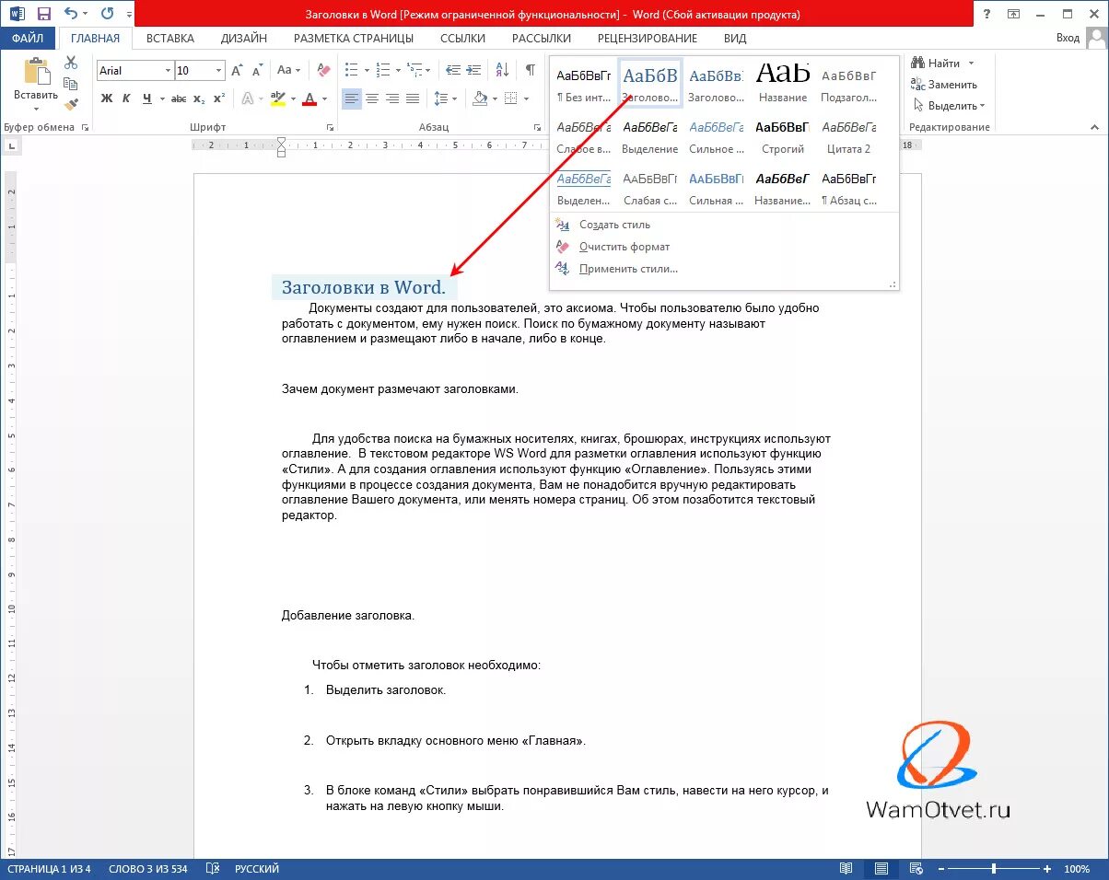Open the Выделить dropdown
The width and height of the screenshot is (1109, 880).
[947, 106]
